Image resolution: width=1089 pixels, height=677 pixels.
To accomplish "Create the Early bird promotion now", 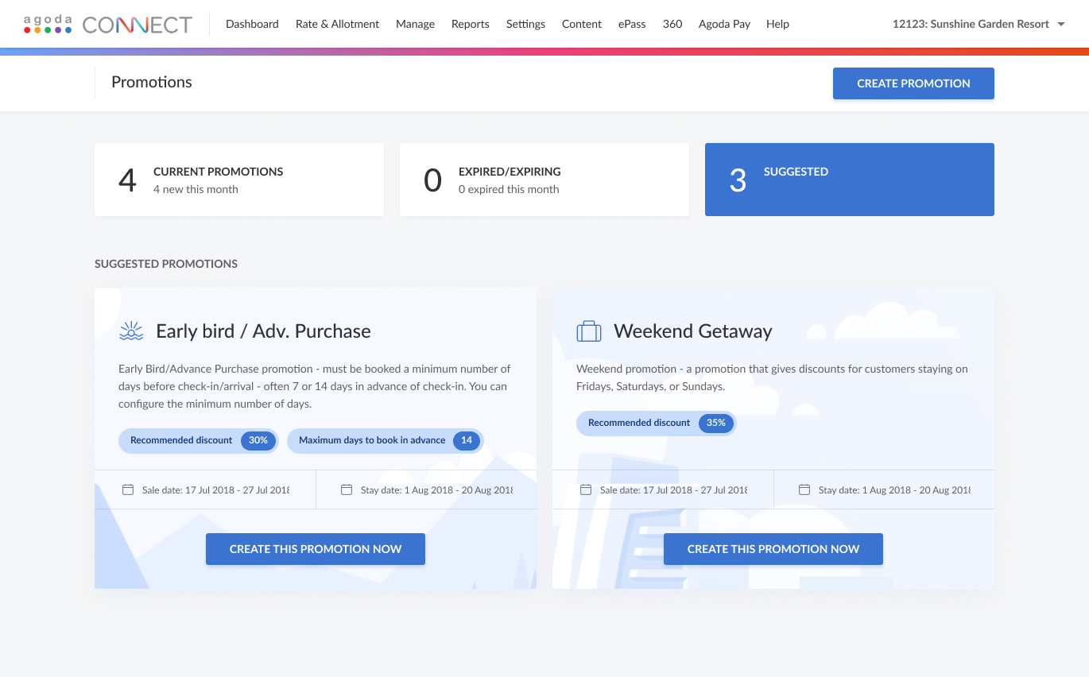I will 316,549.
